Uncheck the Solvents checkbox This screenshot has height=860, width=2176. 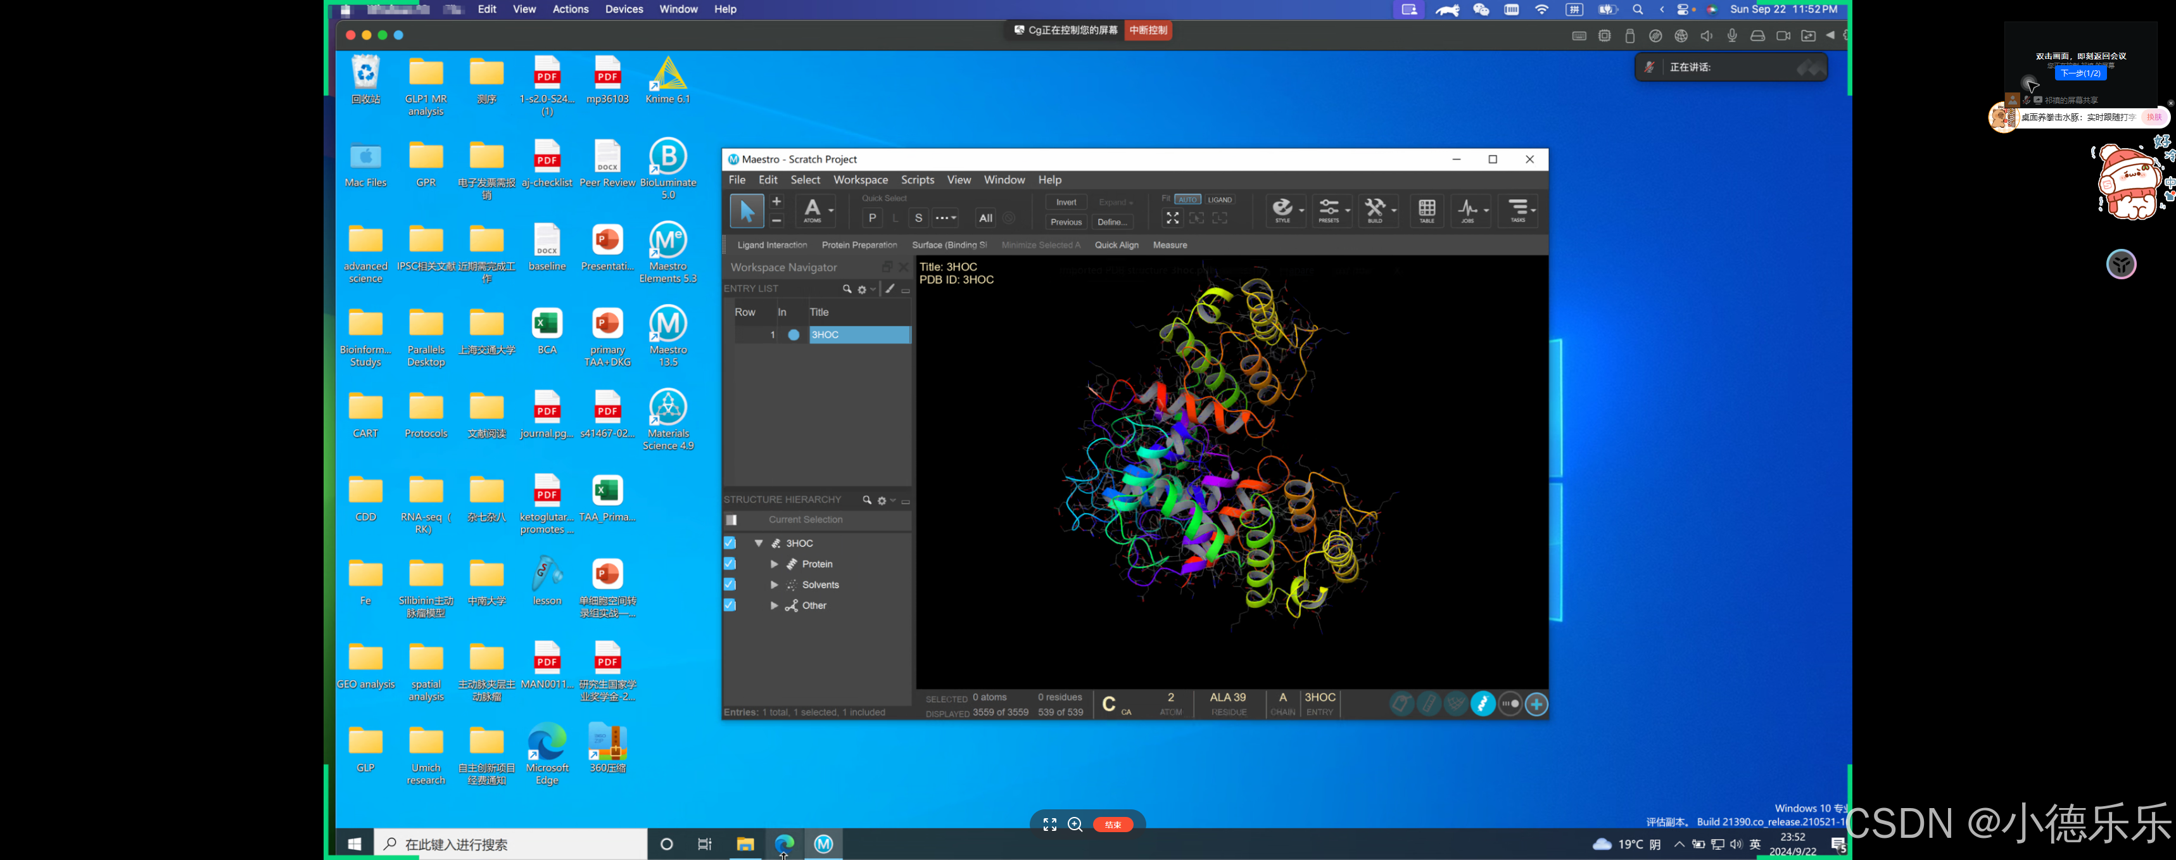coord(730,585)
